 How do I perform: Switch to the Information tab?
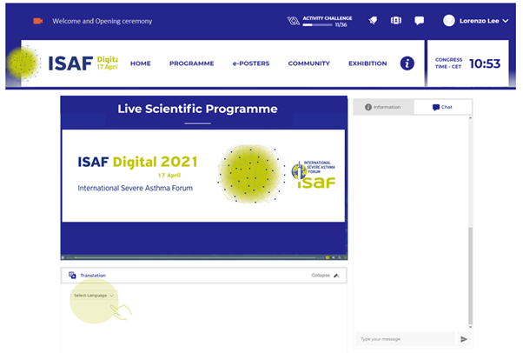[x=383, y=107]
